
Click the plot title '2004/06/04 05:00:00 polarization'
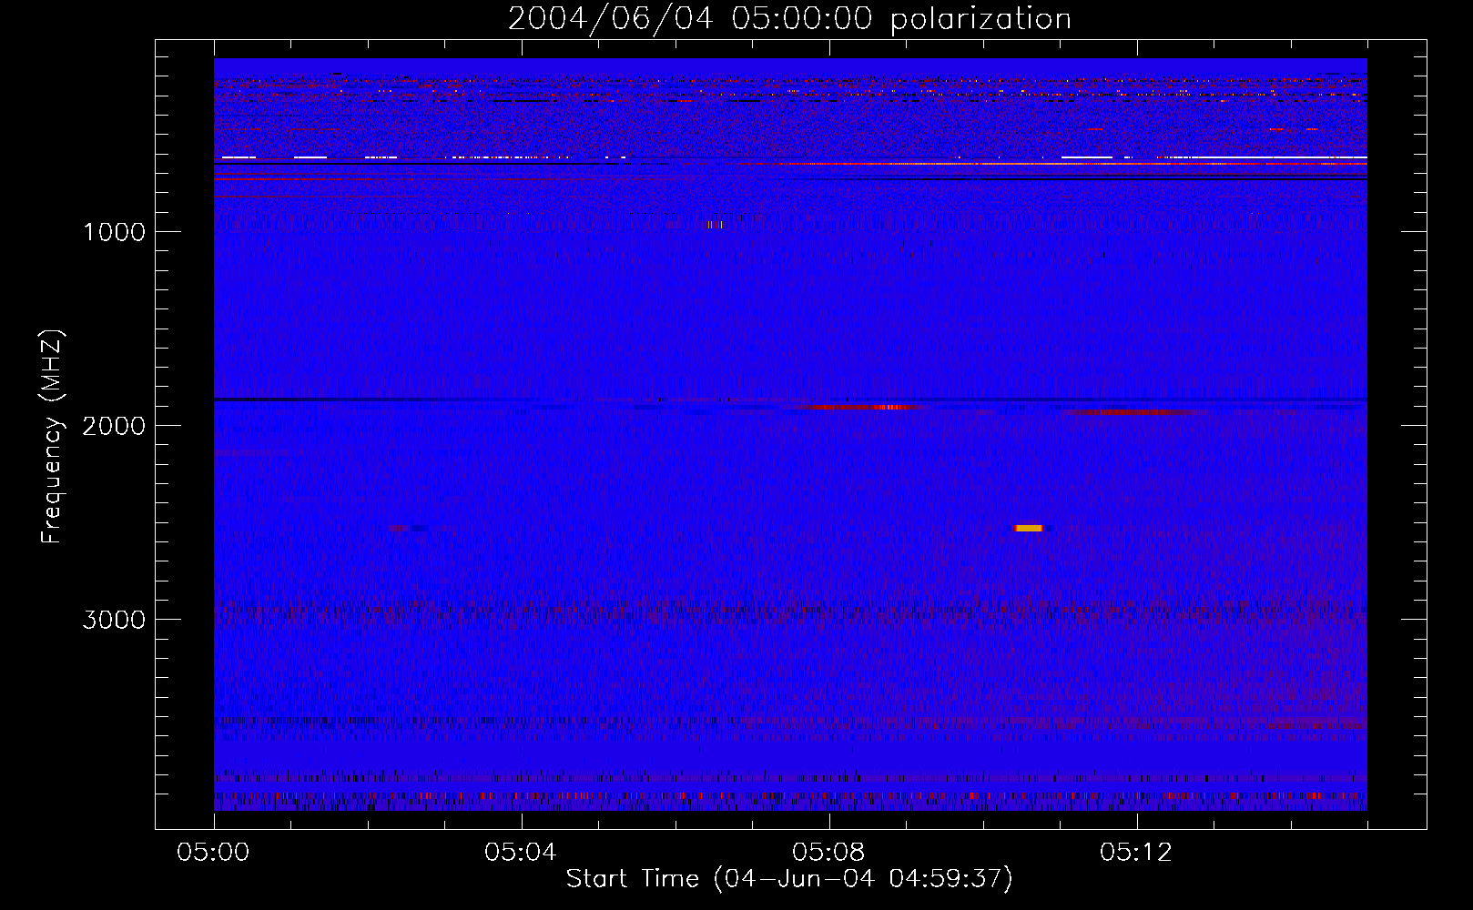pyautogui.click(x=789, y=19)
